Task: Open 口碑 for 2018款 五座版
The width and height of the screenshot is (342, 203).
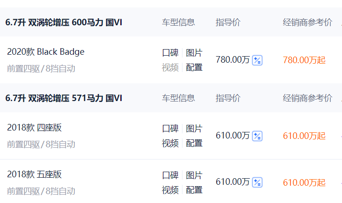Action: pos(170,175)
